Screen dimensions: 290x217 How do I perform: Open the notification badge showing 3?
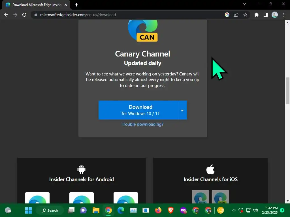pos(282,210)
